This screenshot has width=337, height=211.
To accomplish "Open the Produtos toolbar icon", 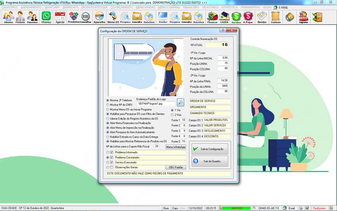I will [x=73, y=17].
